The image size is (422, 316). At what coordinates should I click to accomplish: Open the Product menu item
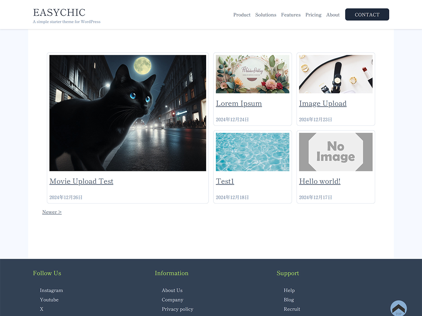[x=242, y=15]
